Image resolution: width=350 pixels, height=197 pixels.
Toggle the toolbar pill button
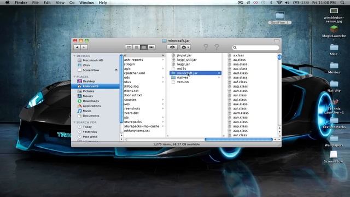pyautogui.click(x=277, y=41)
